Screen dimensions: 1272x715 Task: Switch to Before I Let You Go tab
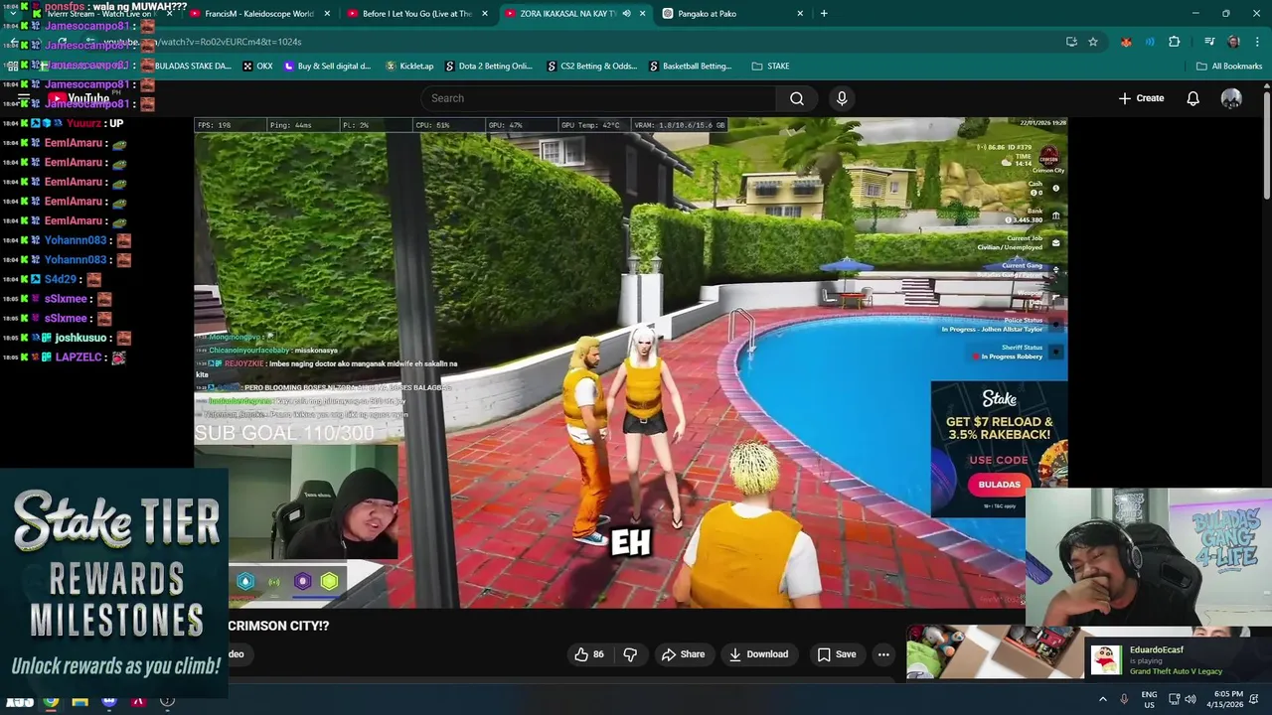tap(416, 13)
